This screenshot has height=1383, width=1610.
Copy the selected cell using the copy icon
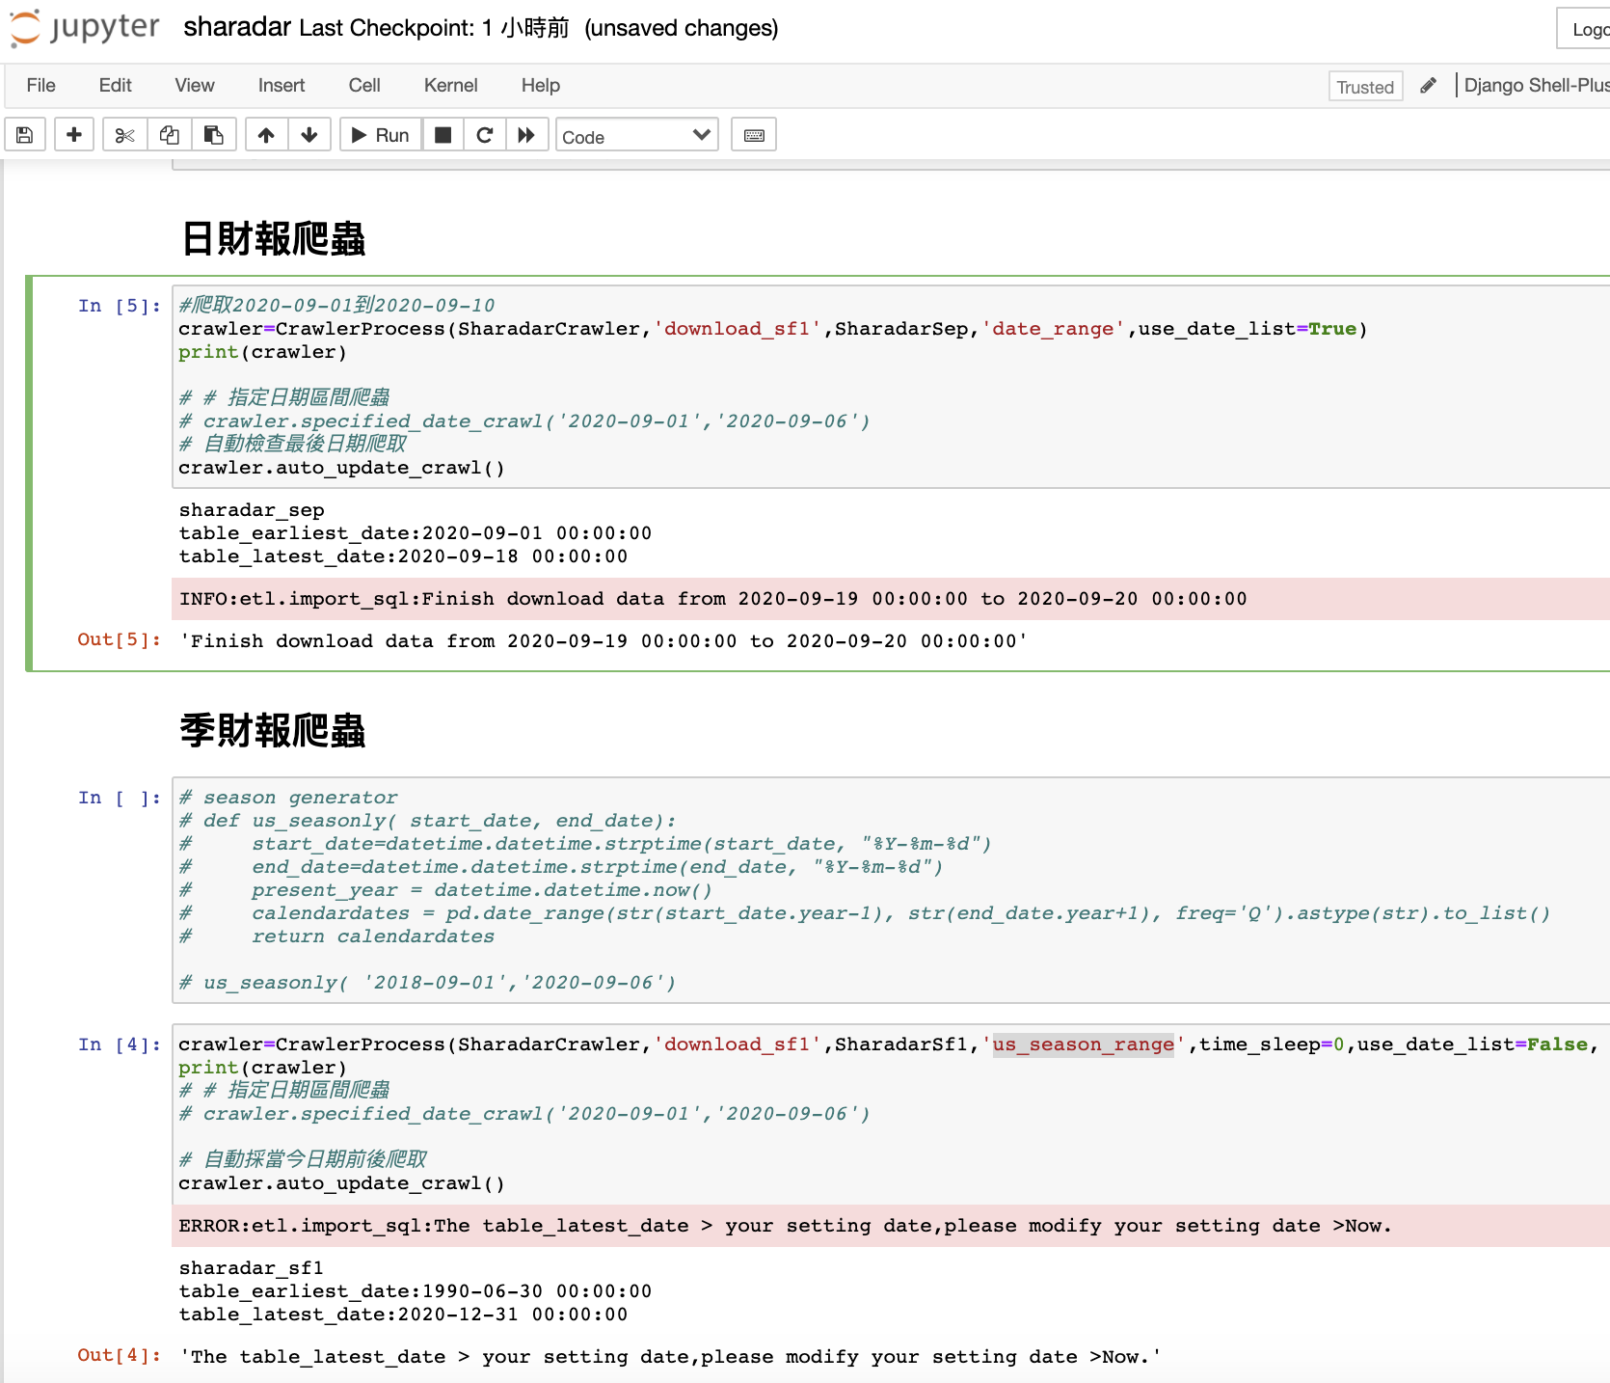pyautogui.click(x=169, y=134)
